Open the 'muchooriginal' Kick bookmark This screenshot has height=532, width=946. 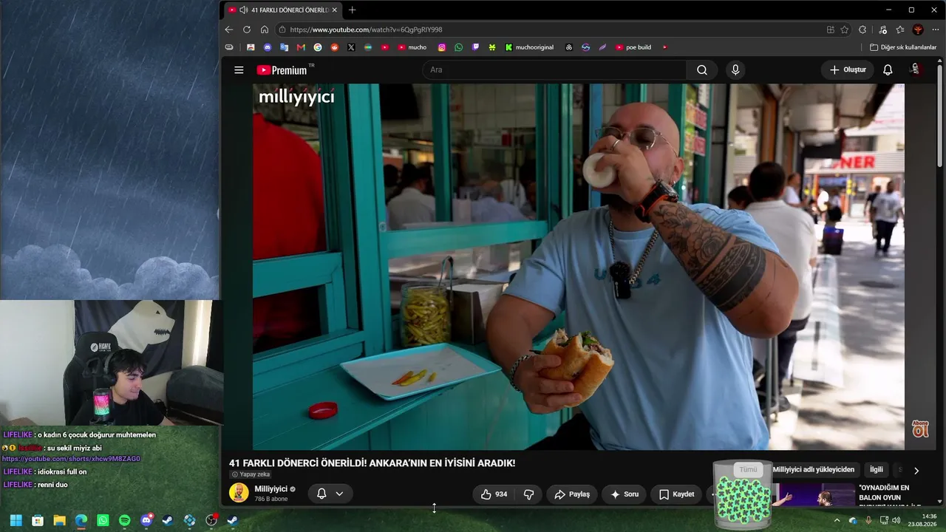pos(529,47)
